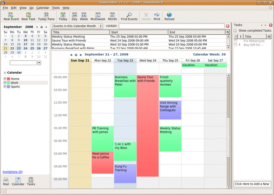This screenshot has width=274, height=195.
Task: Enable Show completed Tasks
Action: pos(235,31)
